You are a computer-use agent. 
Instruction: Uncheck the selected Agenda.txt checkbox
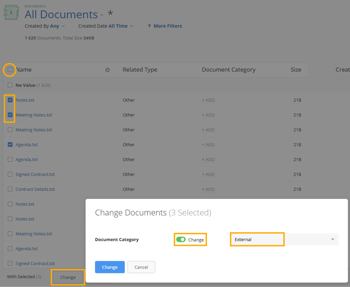[x=10, y=145]
